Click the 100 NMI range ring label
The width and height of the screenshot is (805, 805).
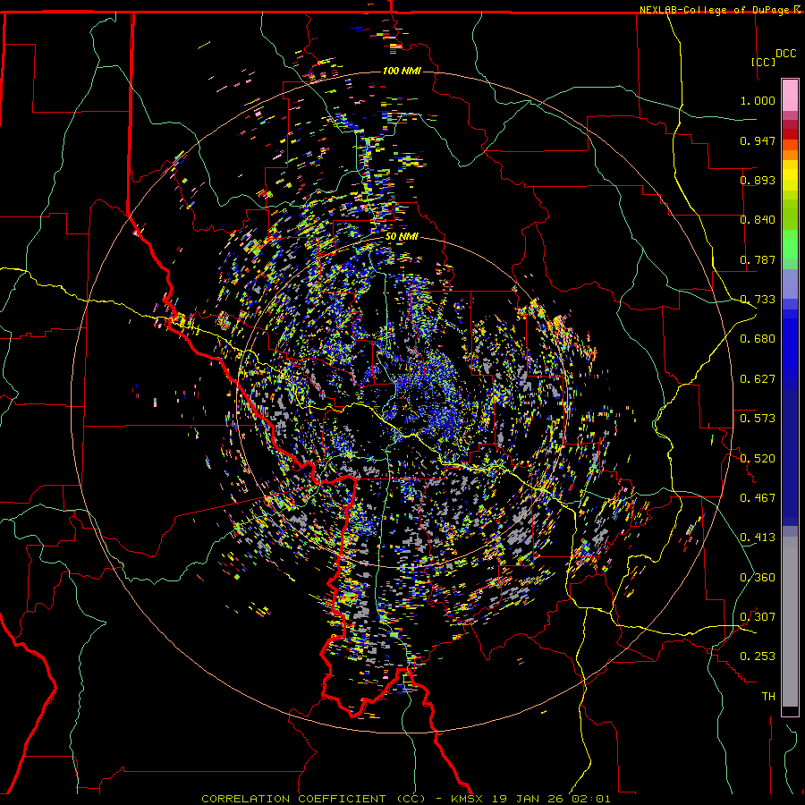pyautogui.click(x=402, y=71)
